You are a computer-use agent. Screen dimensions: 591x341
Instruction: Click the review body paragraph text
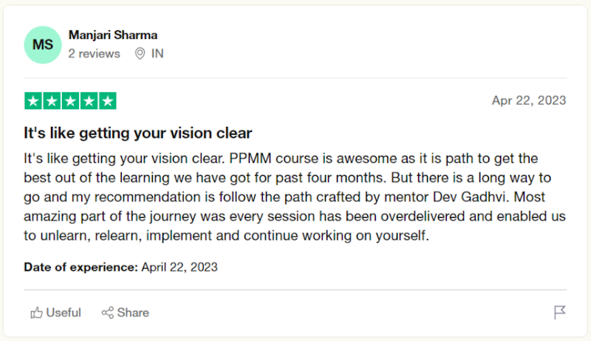(x=295, y=197)
